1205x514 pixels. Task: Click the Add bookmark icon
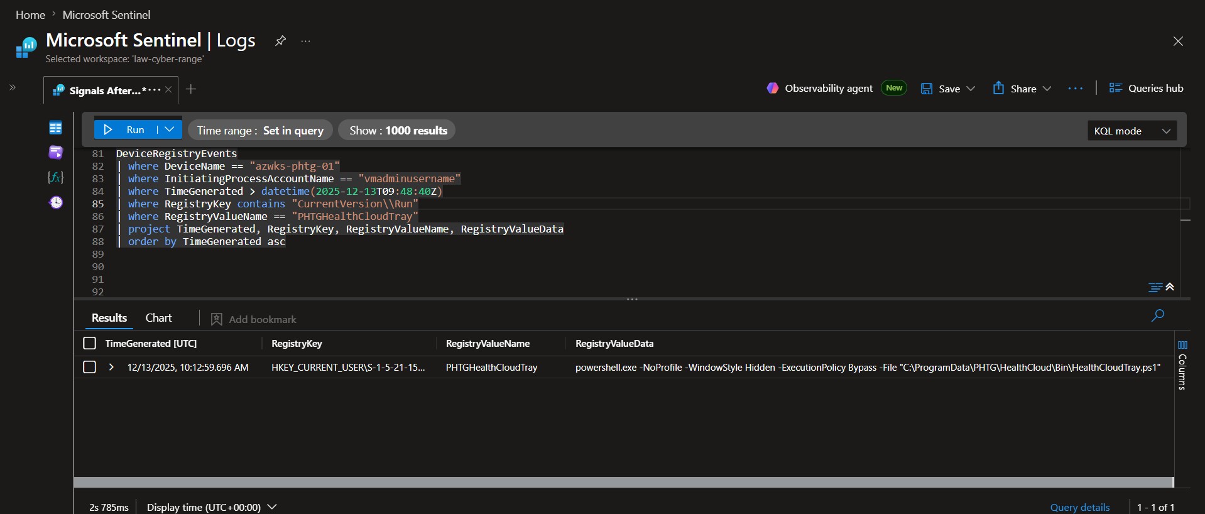click(x=216, y=319)
